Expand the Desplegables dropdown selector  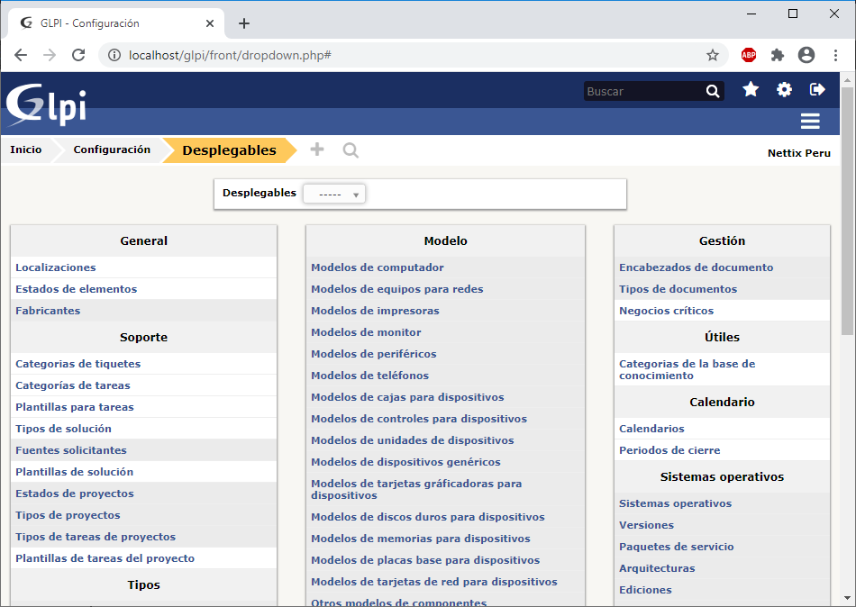(x=334, y=194)
